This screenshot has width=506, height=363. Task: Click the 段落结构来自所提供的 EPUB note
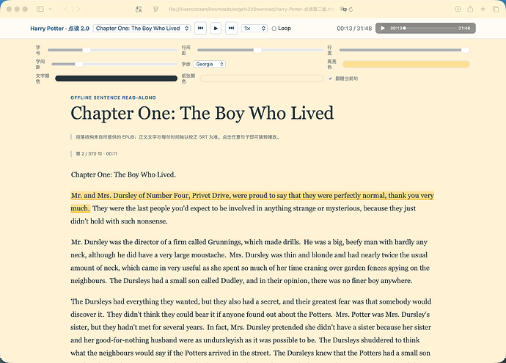click(177, 137)
